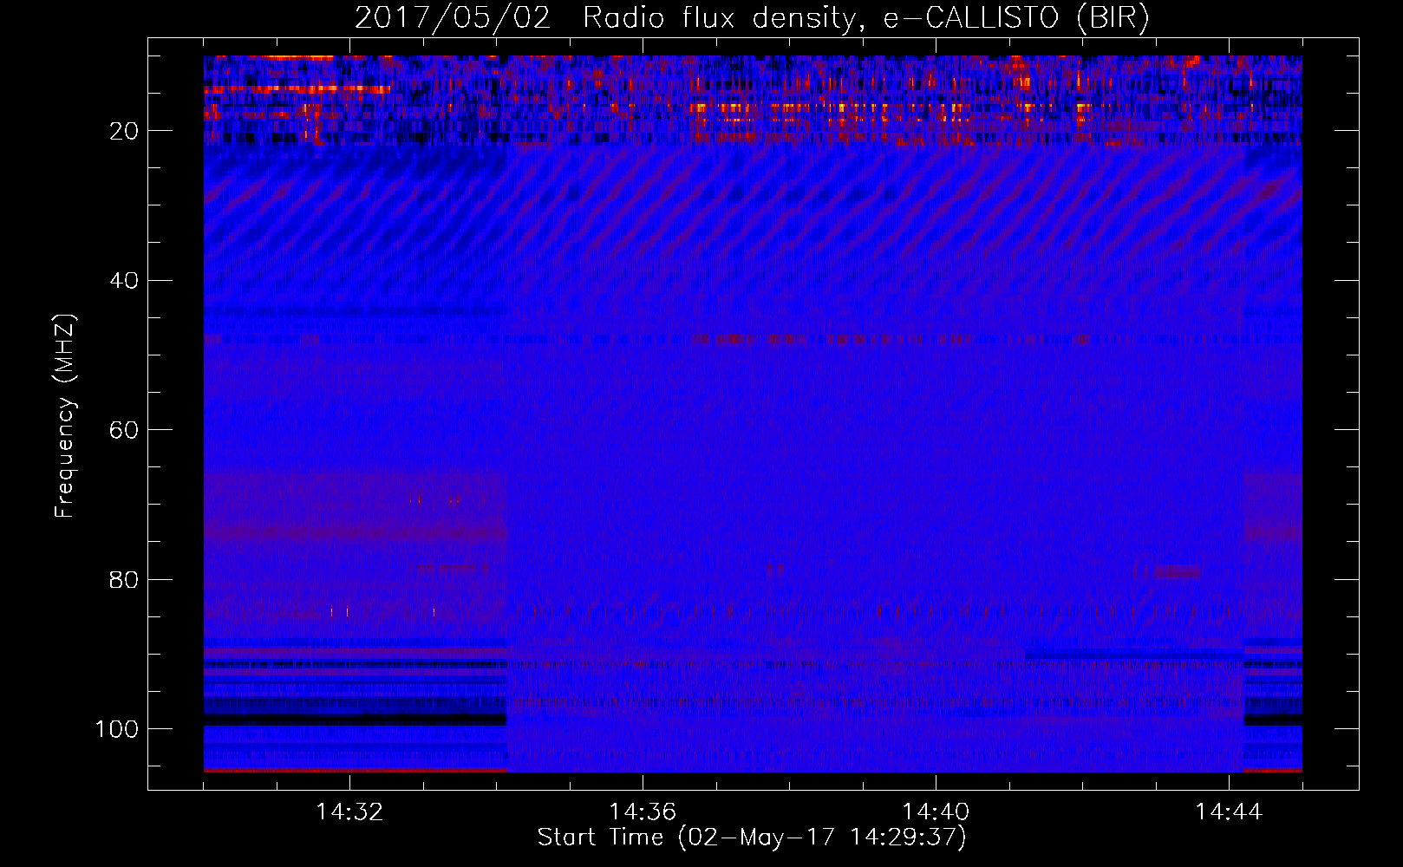
Task: Click the '80' frequency tick label
Action: (x=125, y=580)
